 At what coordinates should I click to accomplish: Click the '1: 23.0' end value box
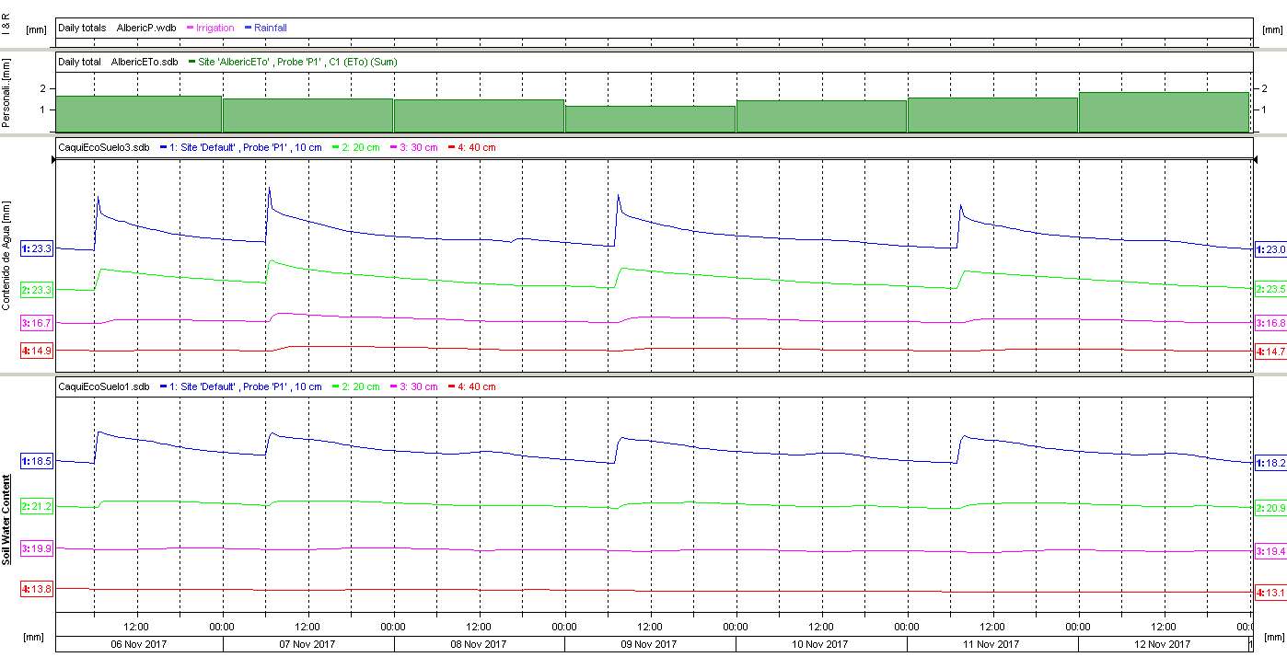coord(1270,249)
